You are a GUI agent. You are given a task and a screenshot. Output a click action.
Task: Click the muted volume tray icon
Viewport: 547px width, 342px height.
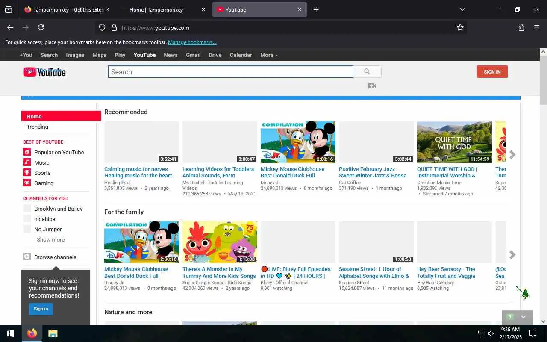491,333
